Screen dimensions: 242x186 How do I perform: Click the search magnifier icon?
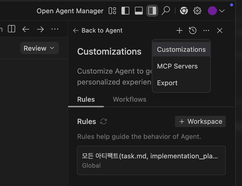click(166, 11)
